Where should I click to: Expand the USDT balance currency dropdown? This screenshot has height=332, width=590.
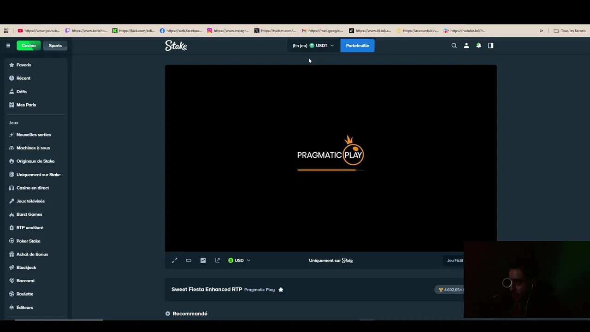point(313,46)
